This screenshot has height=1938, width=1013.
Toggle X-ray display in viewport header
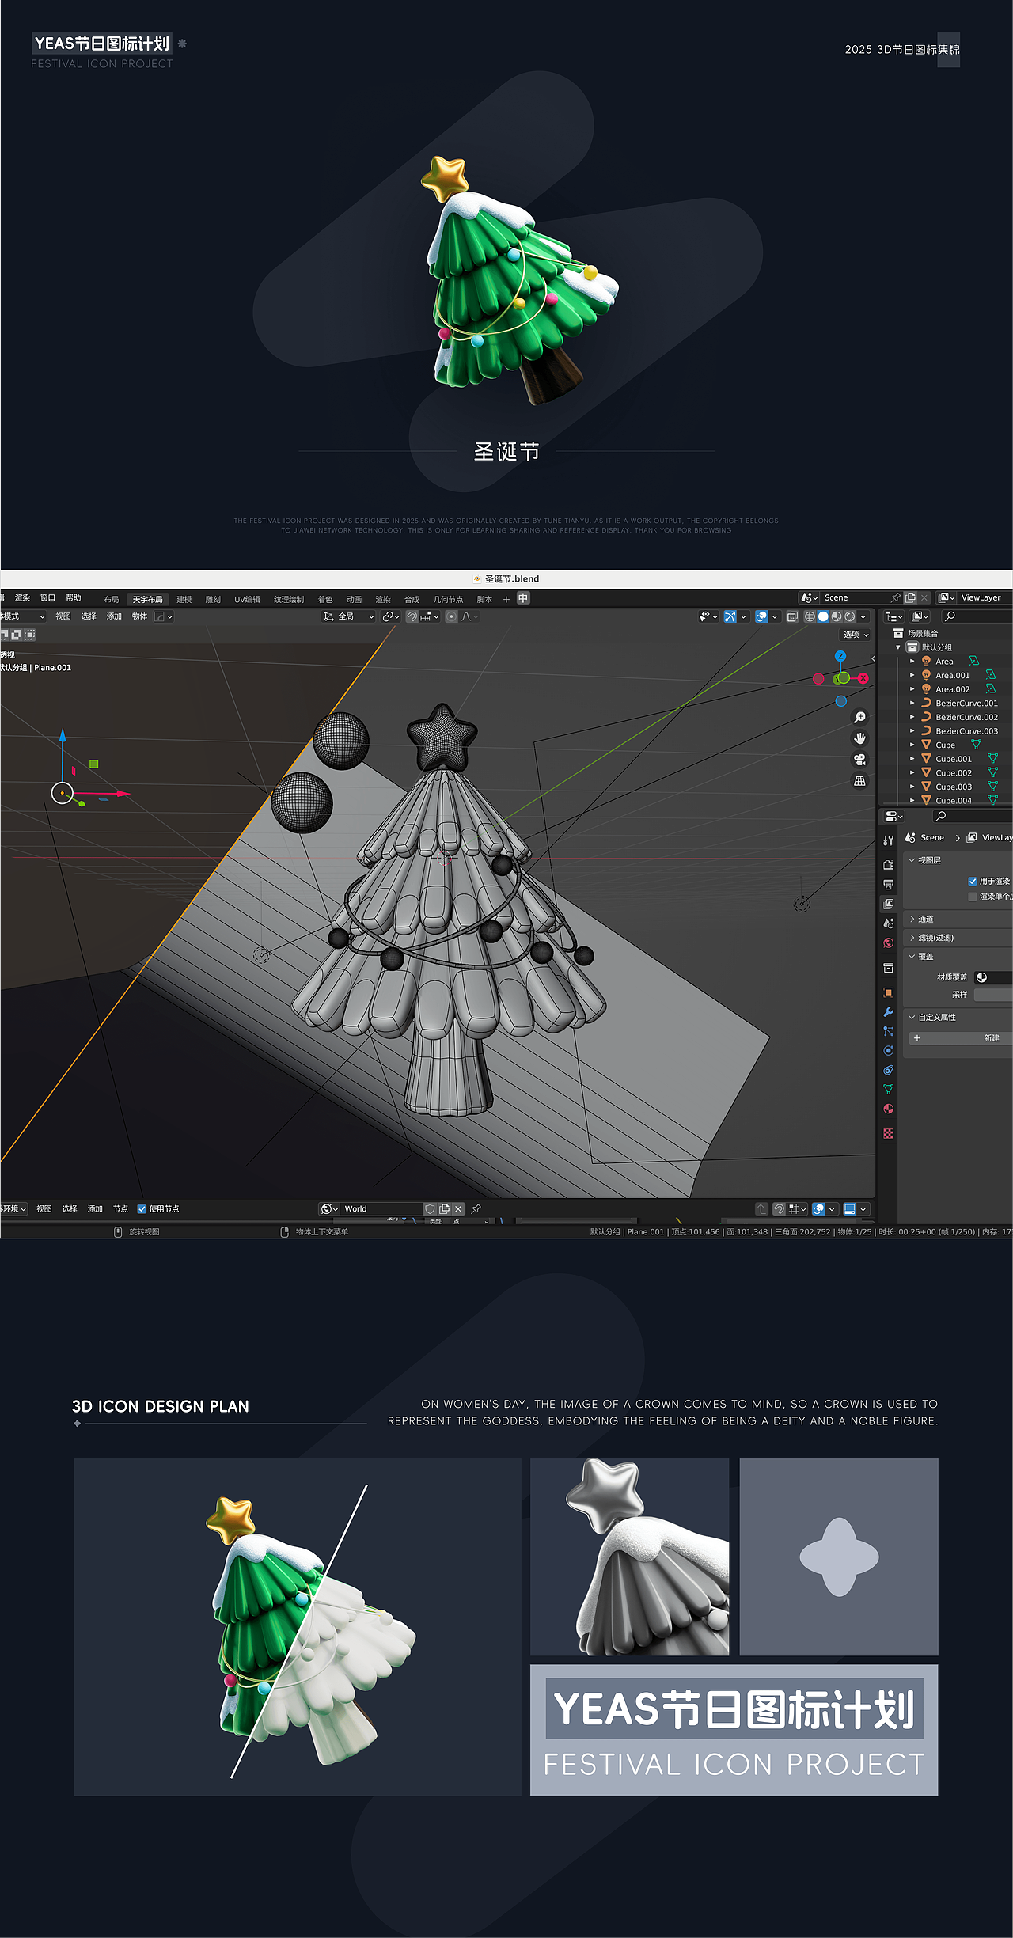pyautogui.click(x=792, y=616)
